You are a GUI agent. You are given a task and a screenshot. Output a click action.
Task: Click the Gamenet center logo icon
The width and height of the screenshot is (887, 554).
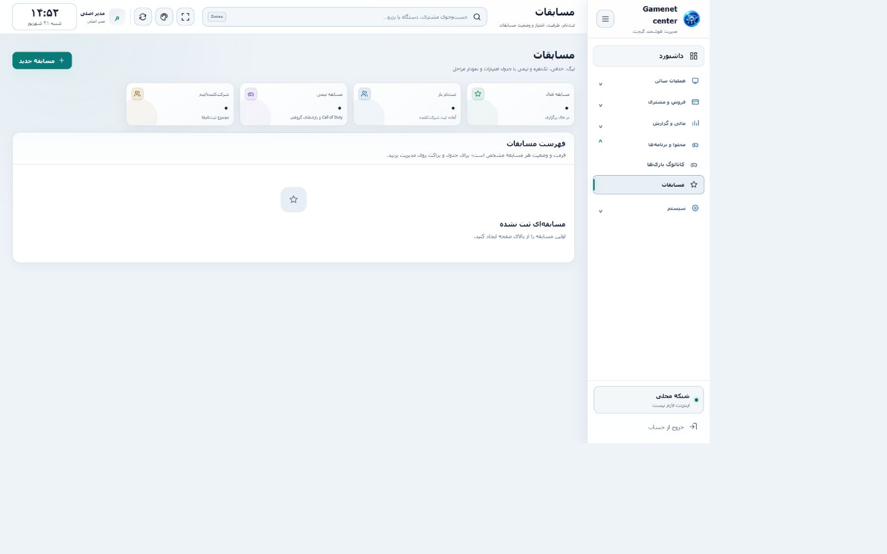pyautogui.click(x=691, y=19)
